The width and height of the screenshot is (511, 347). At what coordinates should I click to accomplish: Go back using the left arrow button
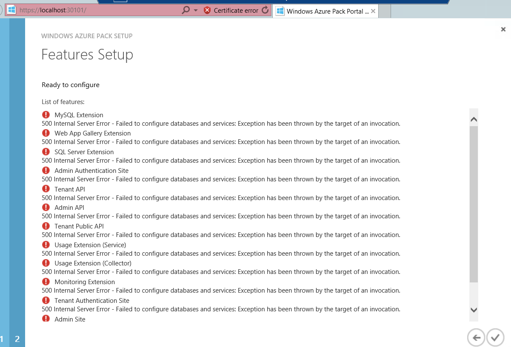point(476,338)
